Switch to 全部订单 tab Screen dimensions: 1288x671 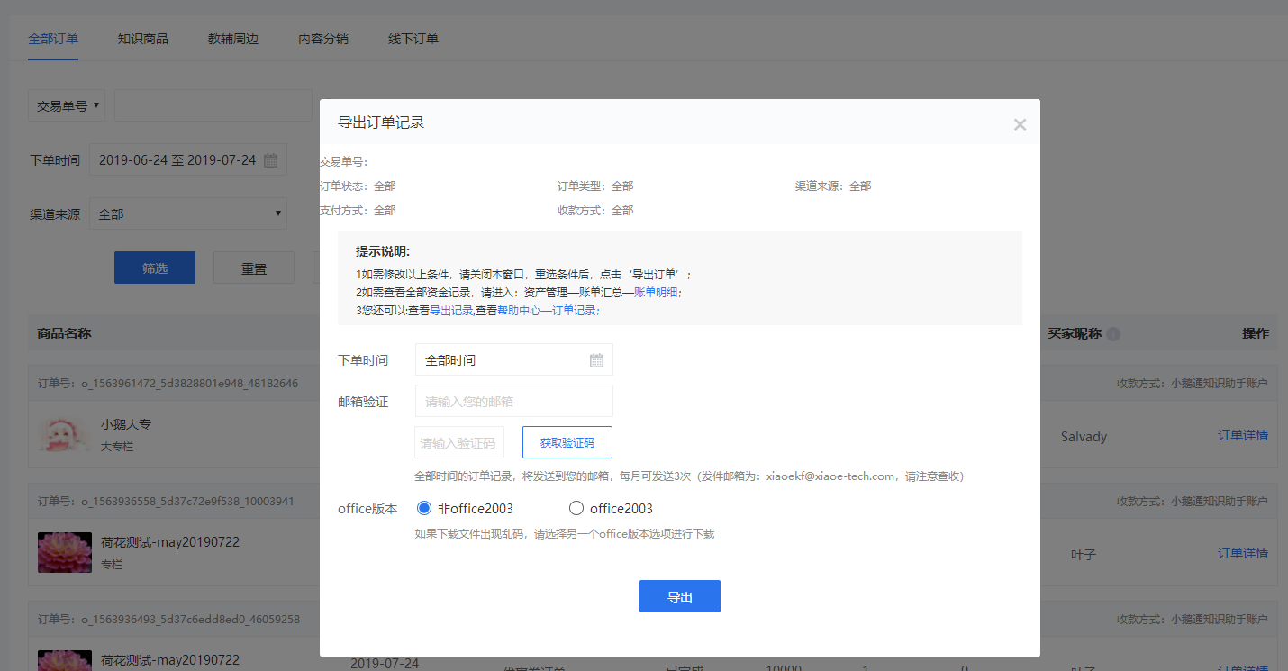(53, 39)
